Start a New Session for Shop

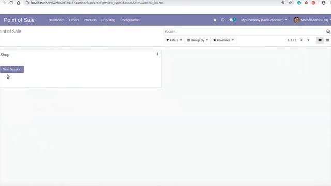pos(12,69)
